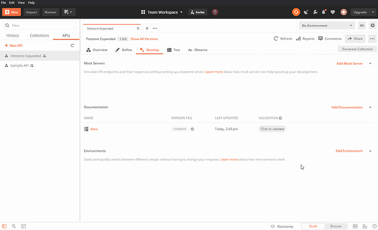Close the Petstore Expanded tab

click(x=138, y=28)
